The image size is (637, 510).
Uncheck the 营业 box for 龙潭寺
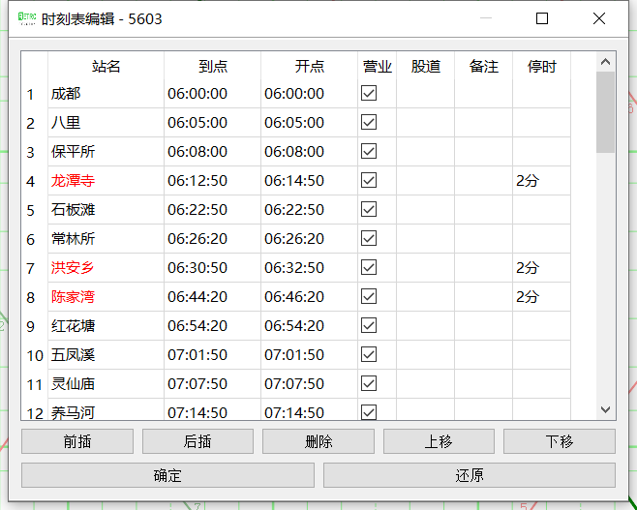coord(369,180)
